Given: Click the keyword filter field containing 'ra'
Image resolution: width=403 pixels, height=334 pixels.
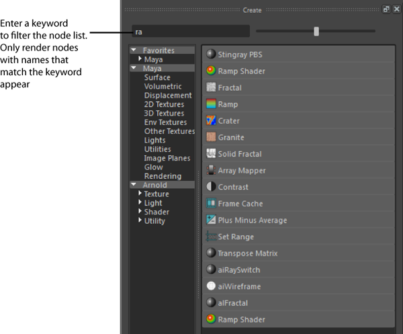Looking at the screenshot, I should click(x=191, y=31).
